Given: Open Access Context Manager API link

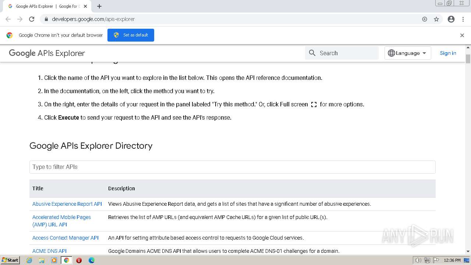Looking at the screenshot, I should 65,238.
